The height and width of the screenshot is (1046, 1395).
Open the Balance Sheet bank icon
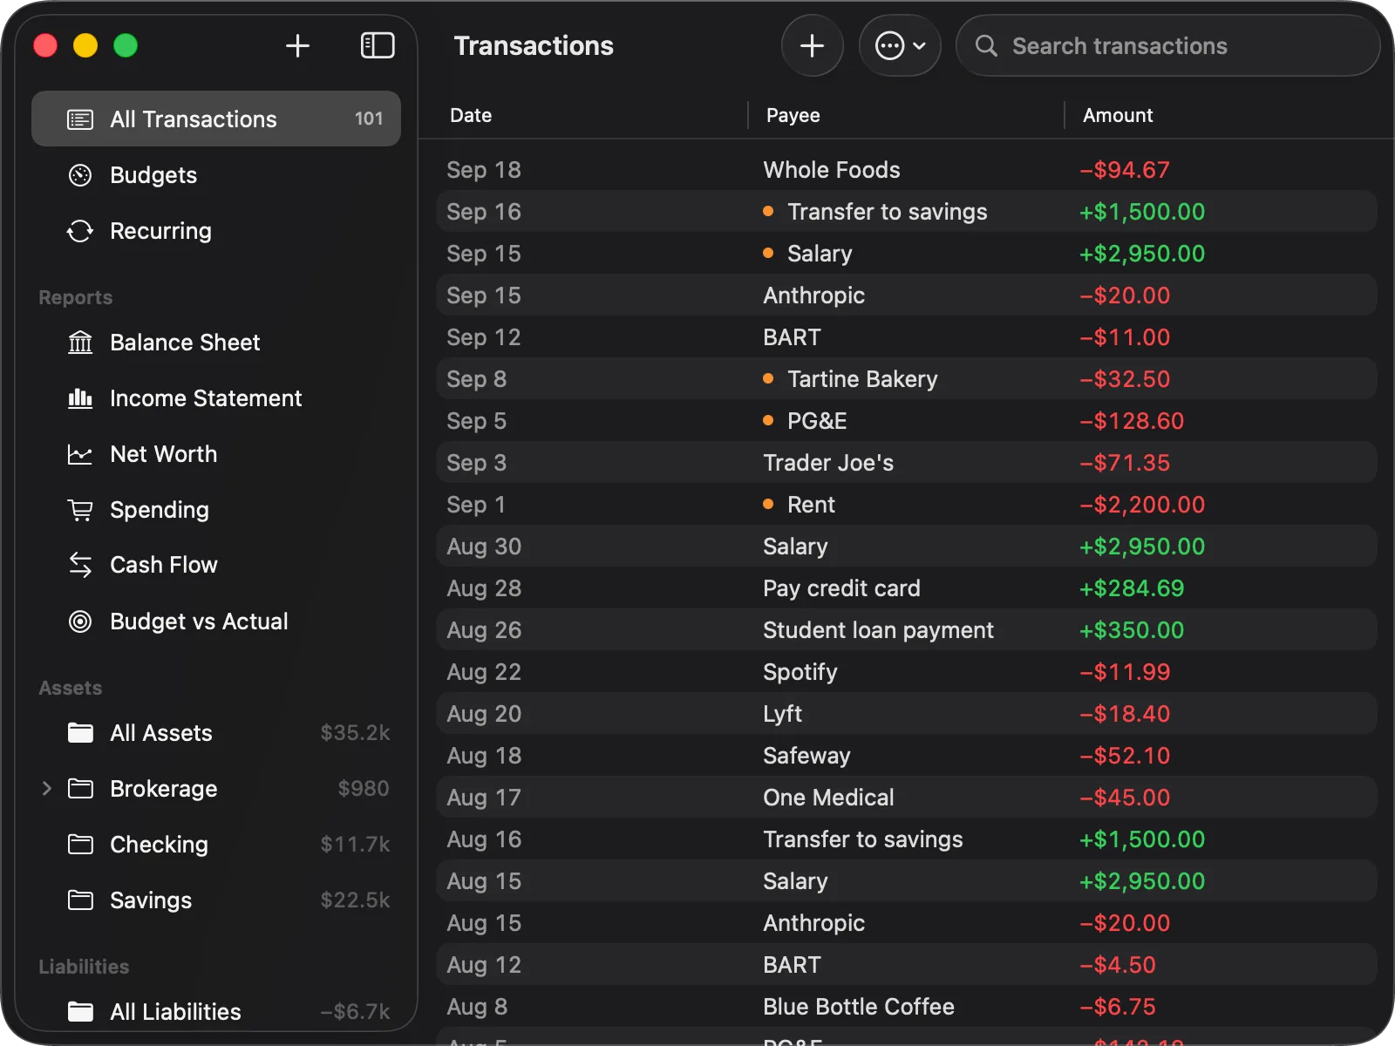[80, 343]
